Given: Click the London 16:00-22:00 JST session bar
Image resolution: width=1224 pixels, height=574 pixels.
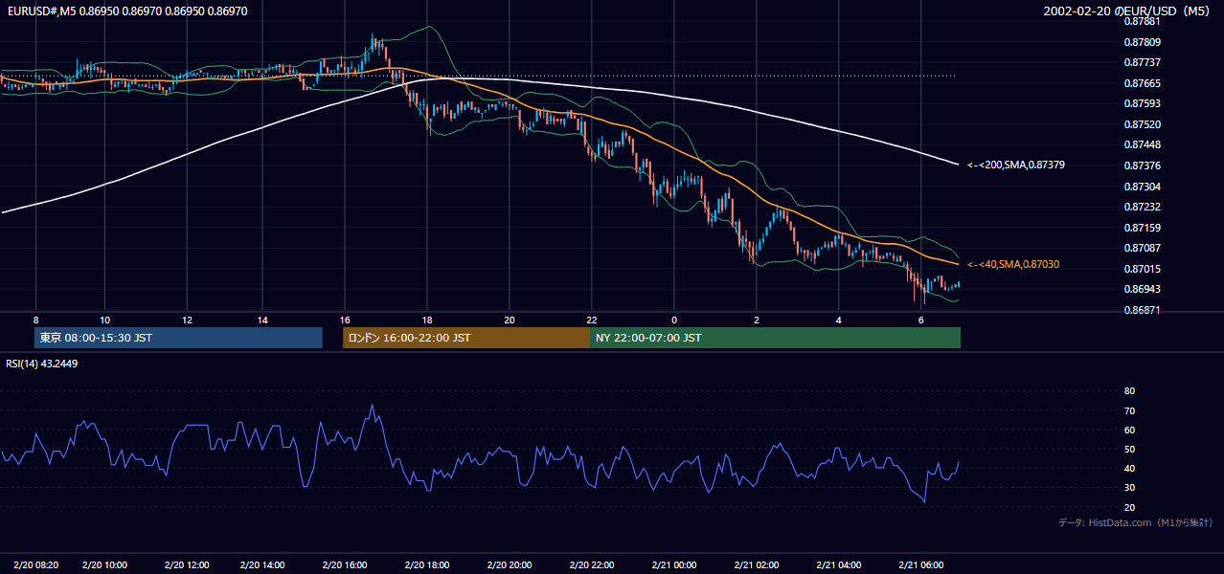Looking at the screenshot, I should click(x=467, y=338).
